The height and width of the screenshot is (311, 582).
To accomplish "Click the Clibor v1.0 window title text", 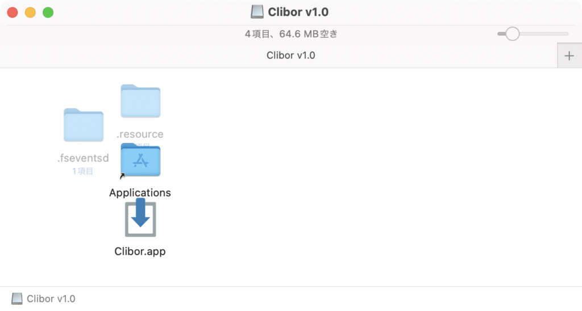I will click(298, 12).
